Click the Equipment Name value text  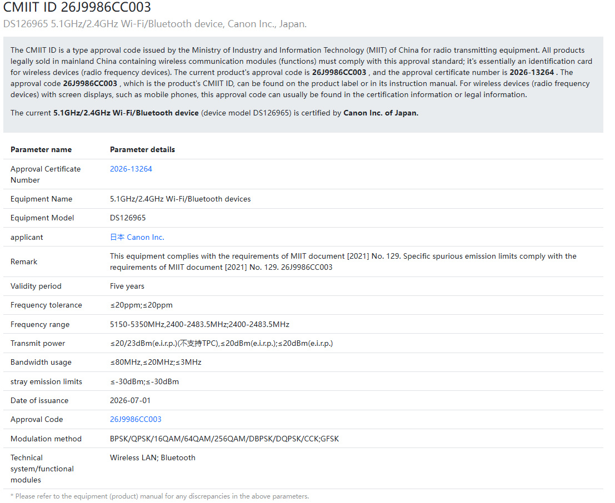click(x=180, y=199)
